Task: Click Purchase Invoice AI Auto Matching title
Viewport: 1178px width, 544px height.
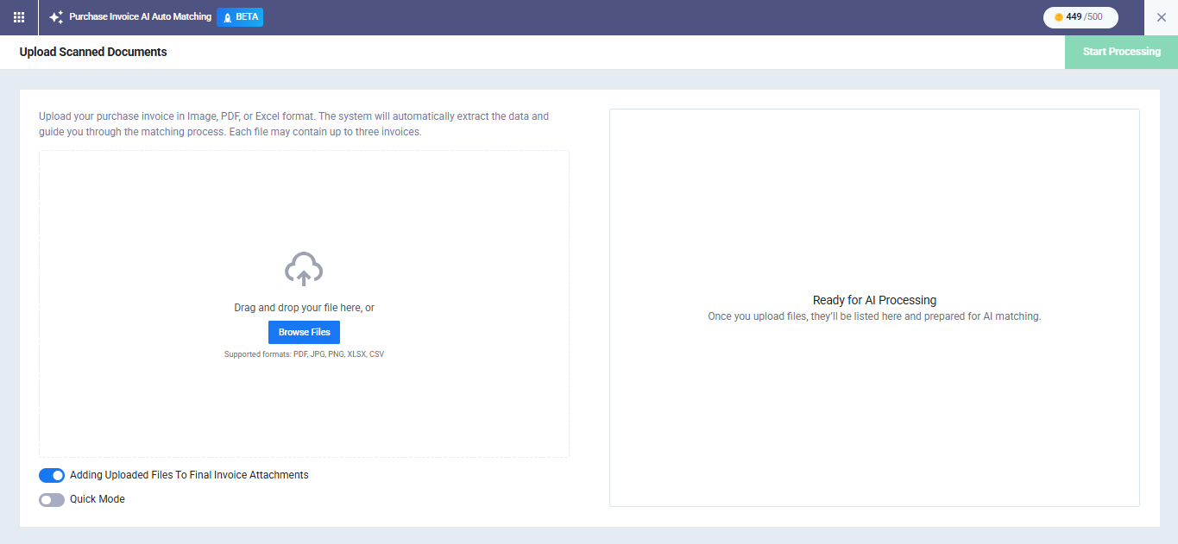Action: pyautogui.click(x=140, y=17)
